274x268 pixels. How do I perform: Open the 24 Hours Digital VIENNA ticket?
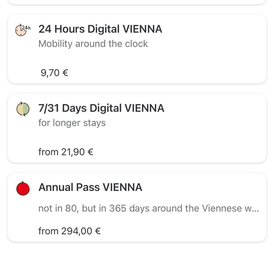point(100,29)
